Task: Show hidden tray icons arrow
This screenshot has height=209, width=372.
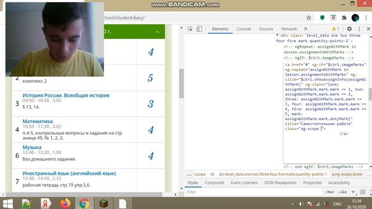Action: tap(292, 204)
